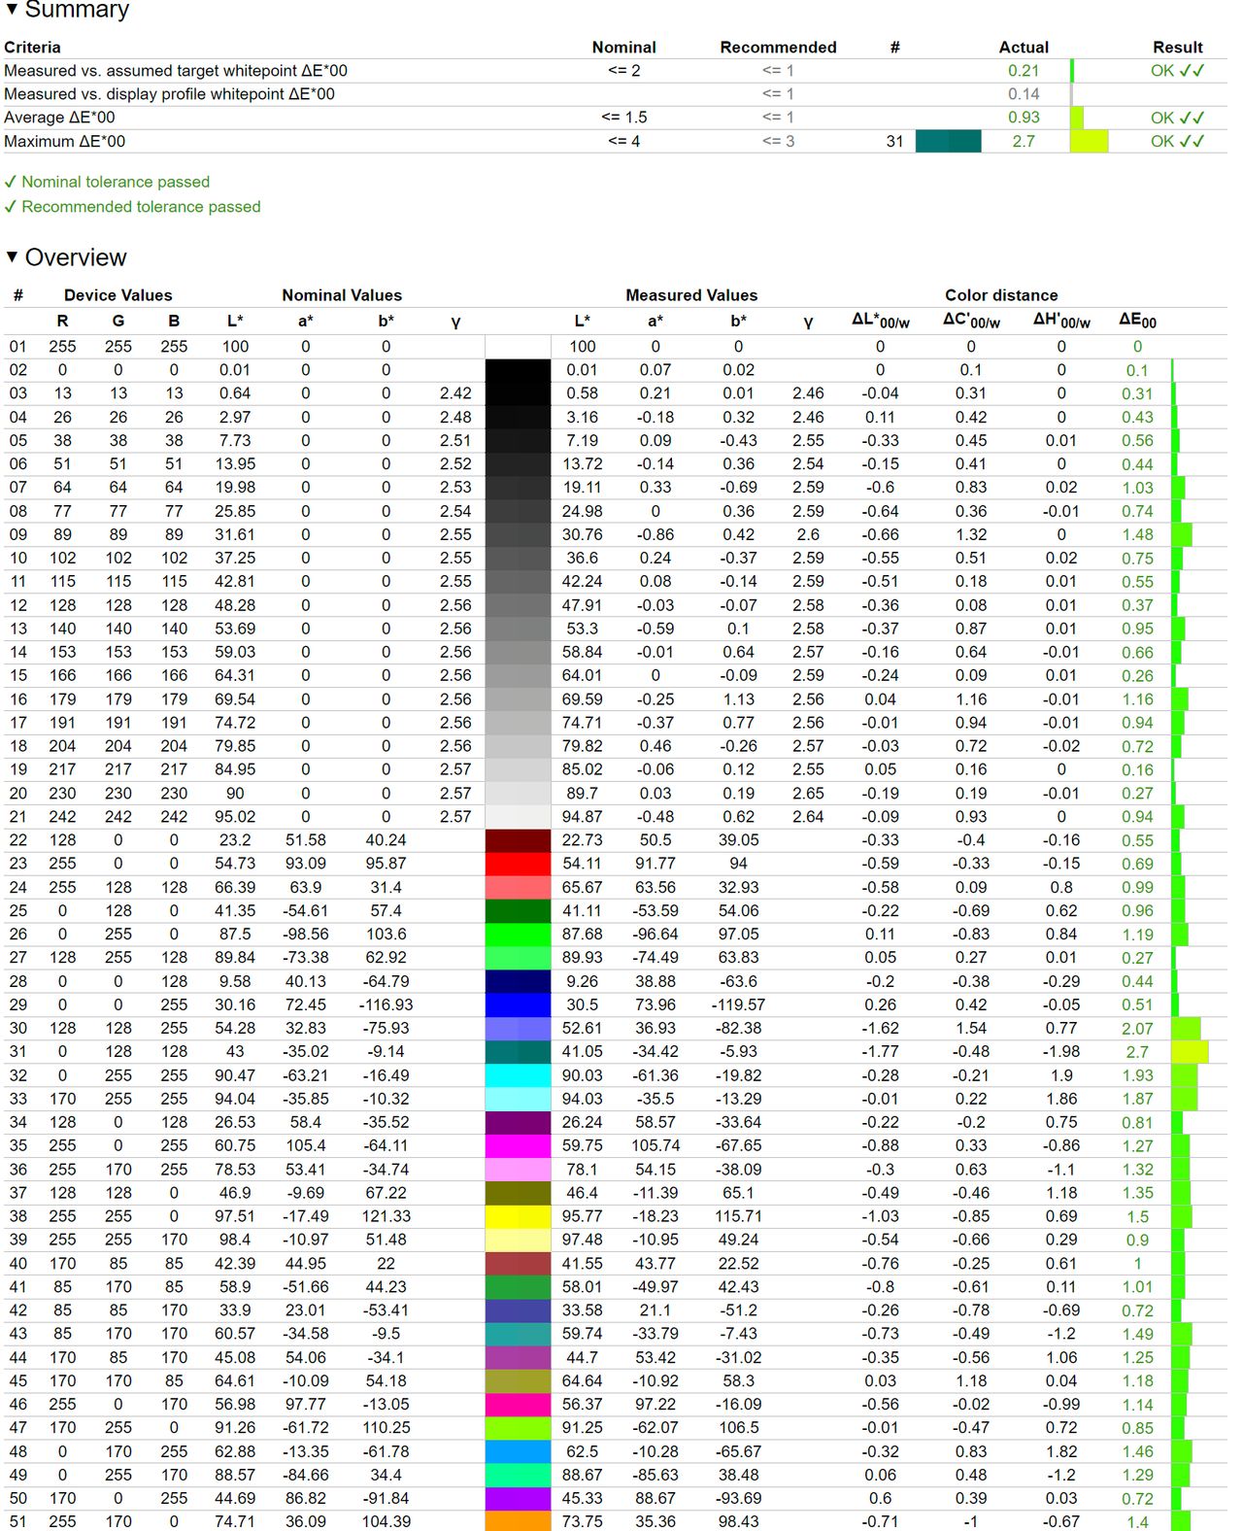Click the ΔH'00/w column header

(1061, 321)
